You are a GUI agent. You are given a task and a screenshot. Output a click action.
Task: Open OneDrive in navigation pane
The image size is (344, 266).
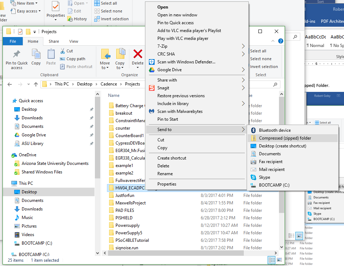point(27,155)
